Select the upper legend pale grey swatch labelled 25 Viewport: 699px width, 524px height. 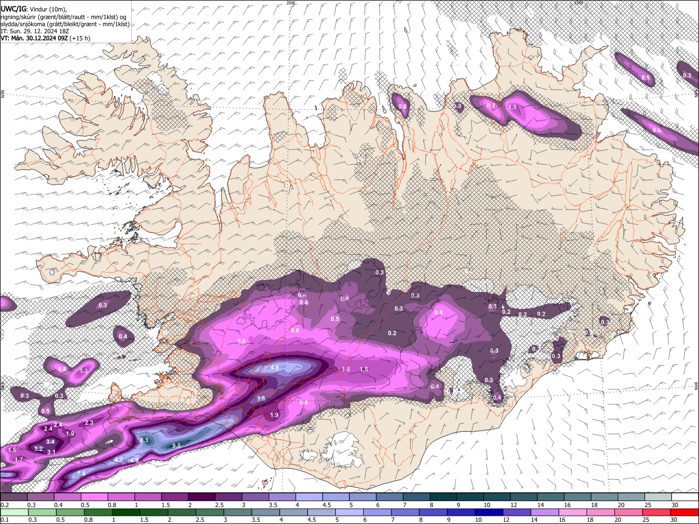[x=659, y=497]
